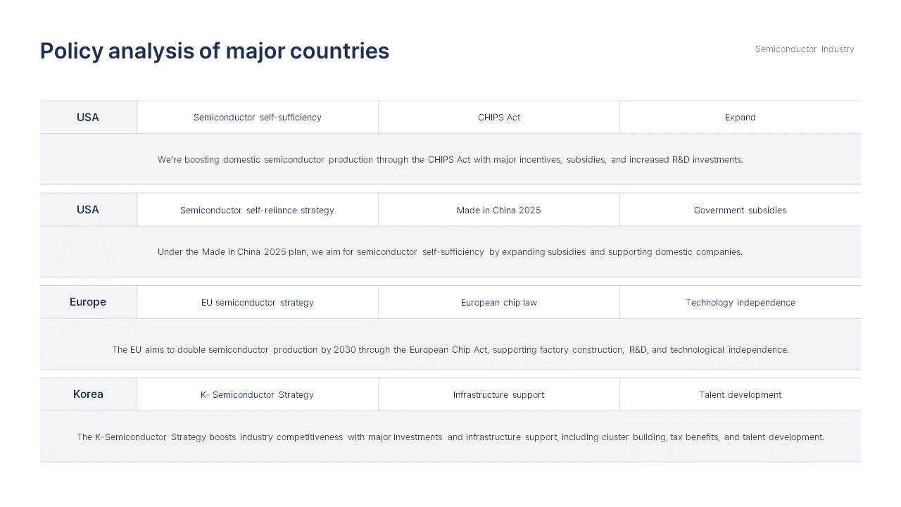
Task: Select the 'EU semiconductor strategy' cell
Action: (x=257, y=303)
